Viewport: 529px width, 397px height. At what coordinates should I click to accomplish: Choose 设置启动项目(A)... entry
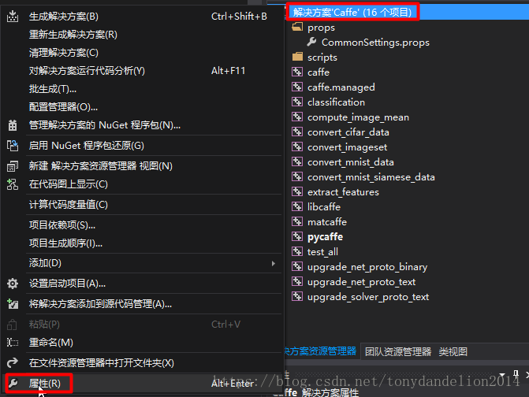[68, 284]
